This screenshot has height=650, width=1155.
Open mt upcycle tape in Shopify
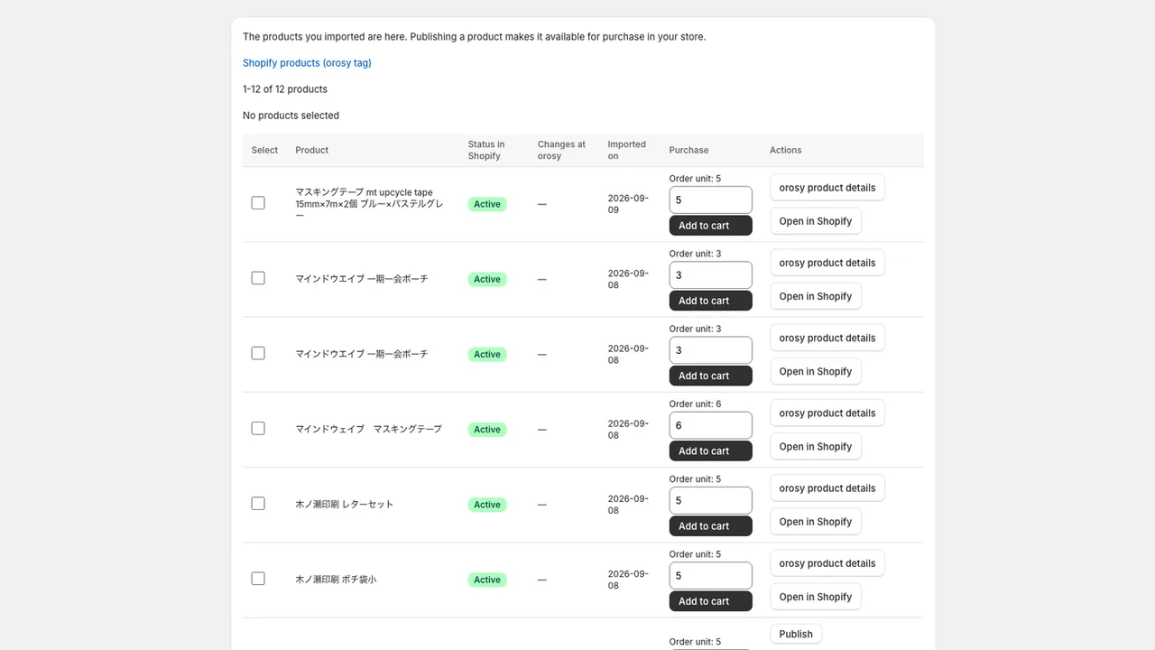816,221
